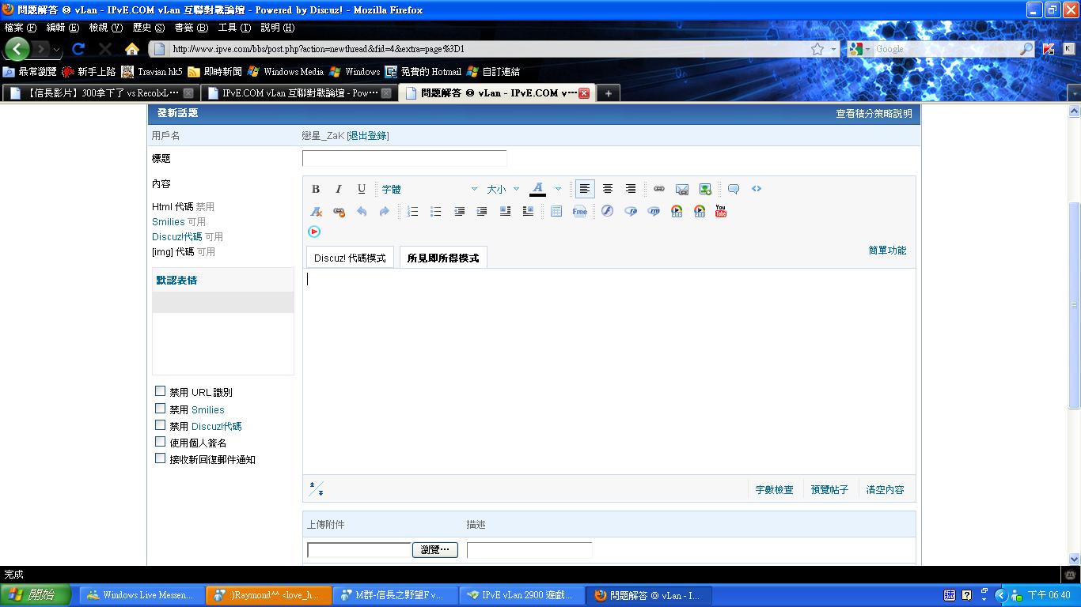Open the font color dropdown arrow
Image resolution: width=1081 pixels, height=607 pixels.
click(558, 189)
